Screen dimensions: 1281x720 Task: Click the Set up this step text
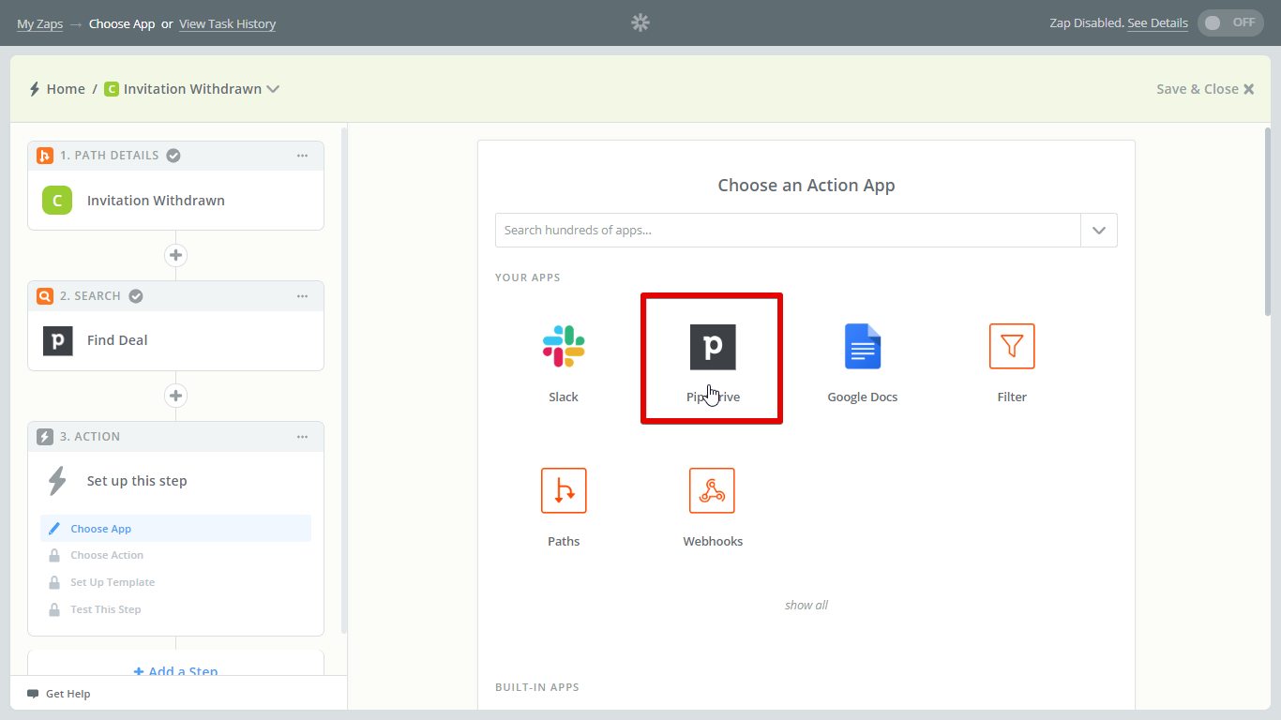(137, 481)
